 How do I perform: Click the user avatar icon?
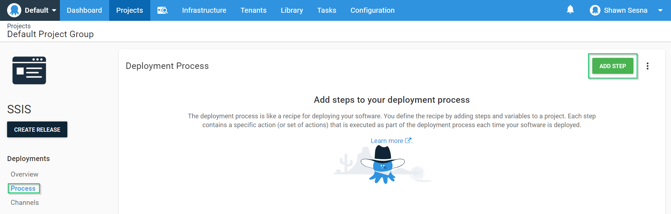pos(595,10)
